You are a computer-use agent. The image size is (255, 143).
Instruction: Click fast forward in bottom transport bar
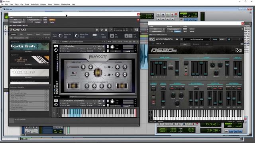pos(174,124)
